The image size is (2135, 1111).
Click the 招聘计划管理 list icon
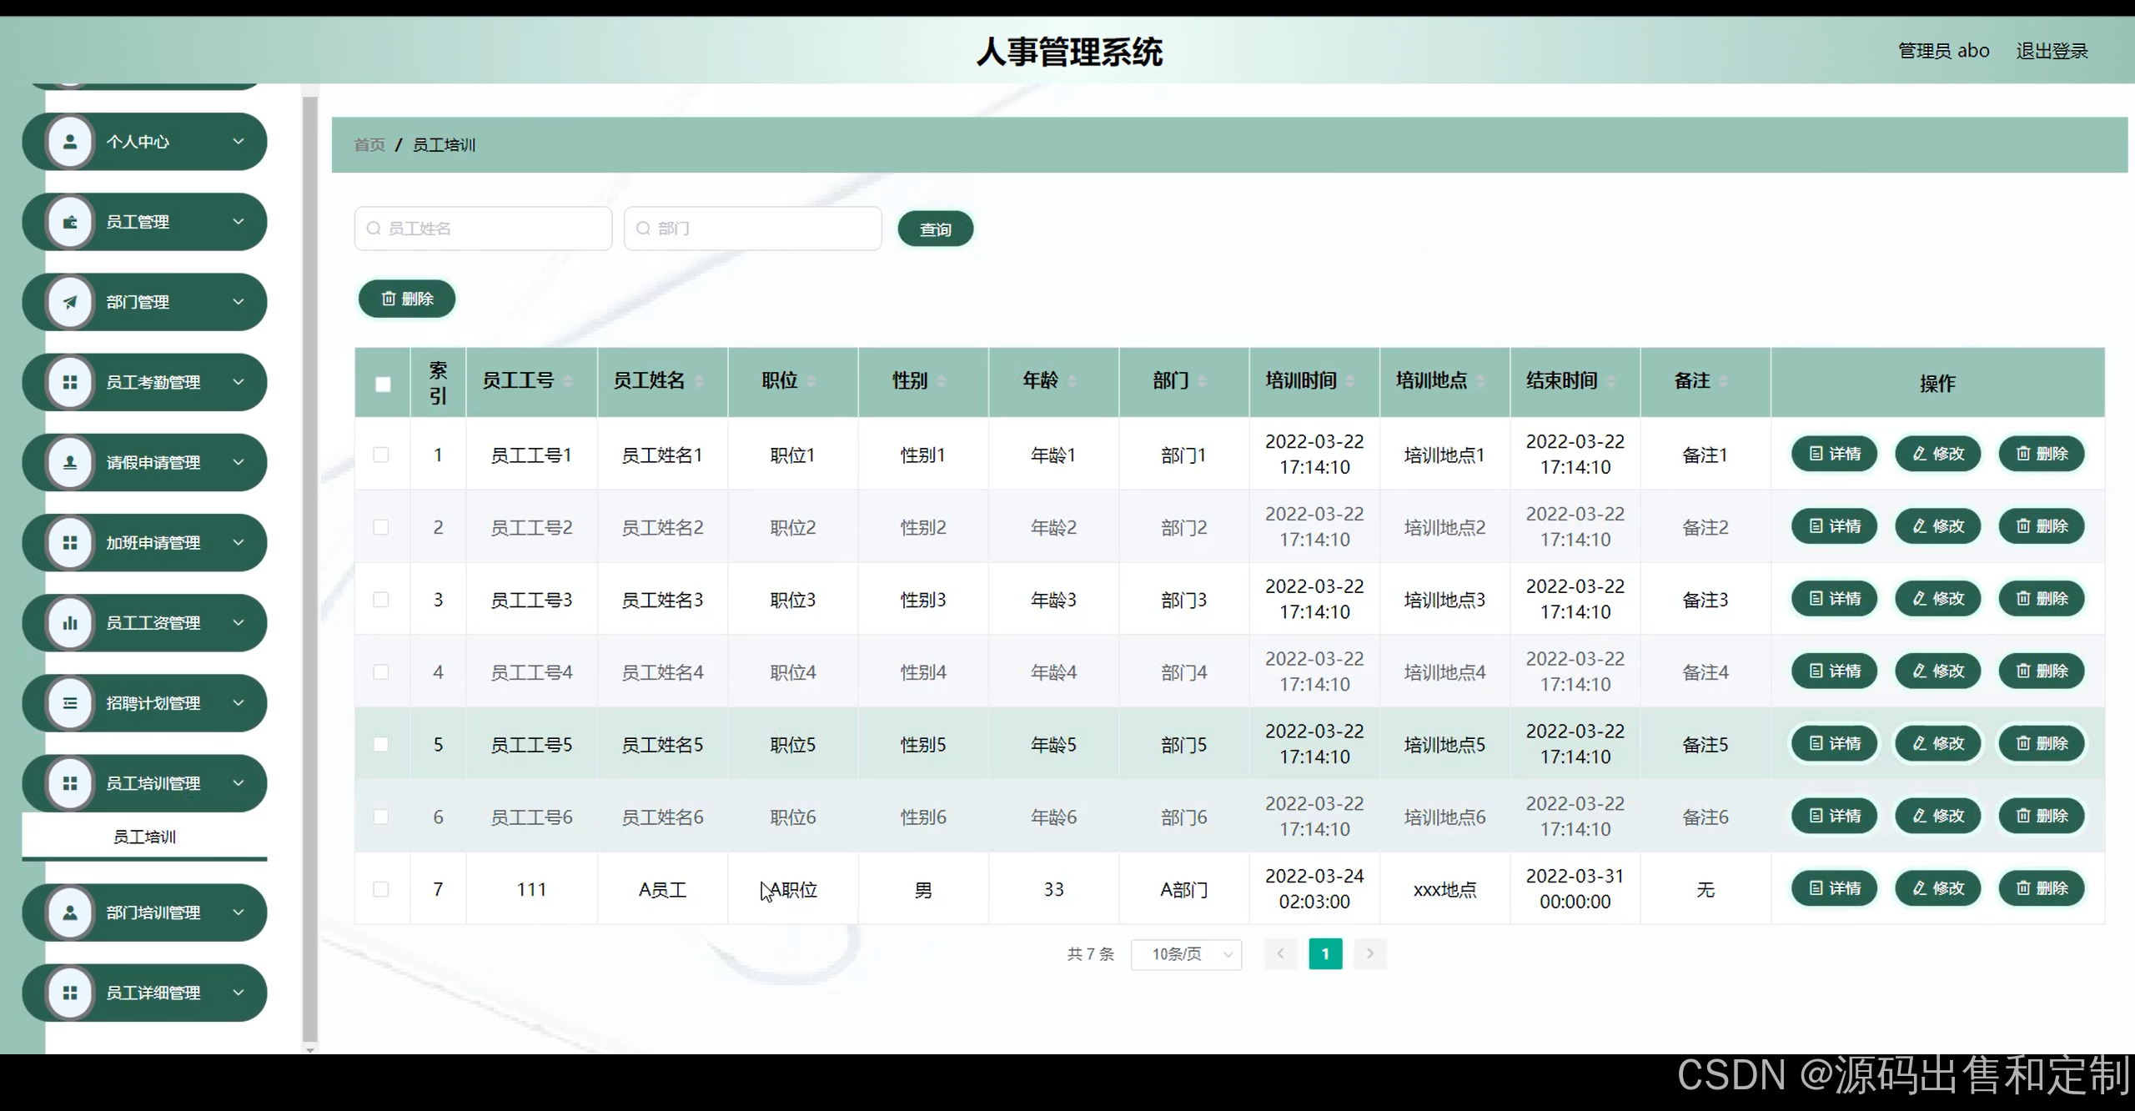tap(70, 703)
